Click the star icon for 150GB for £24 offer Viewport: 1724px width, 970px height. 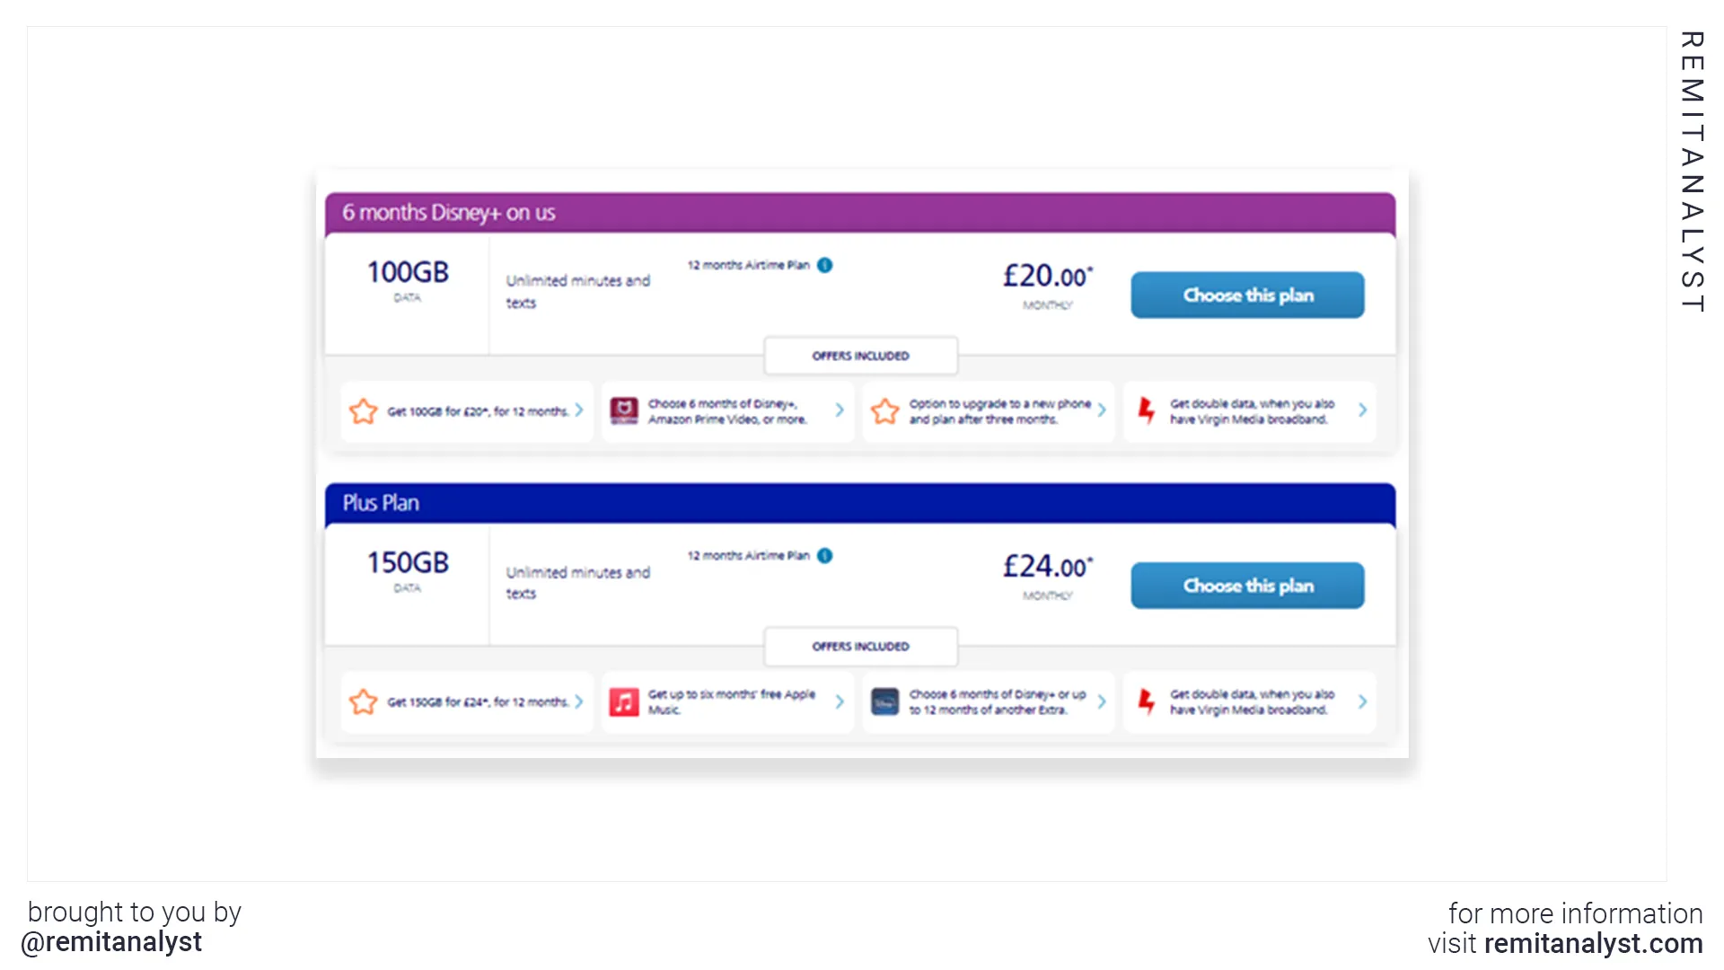pos(363,701)
